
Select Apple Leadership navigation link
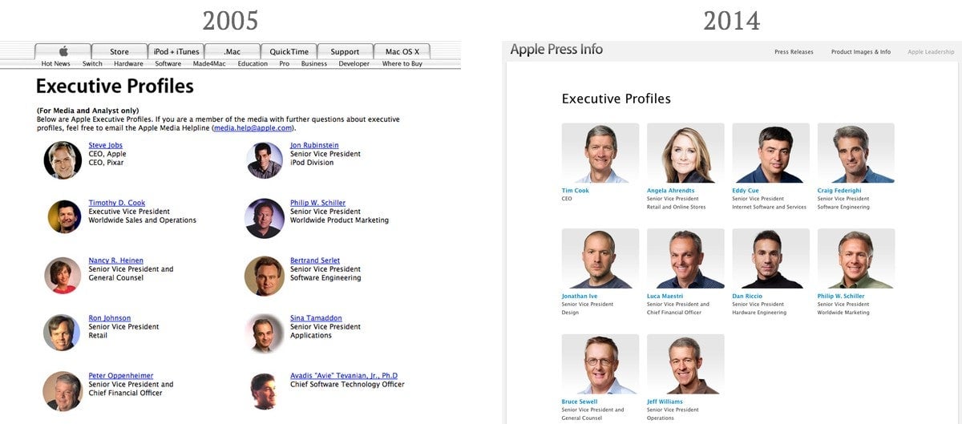931,52
